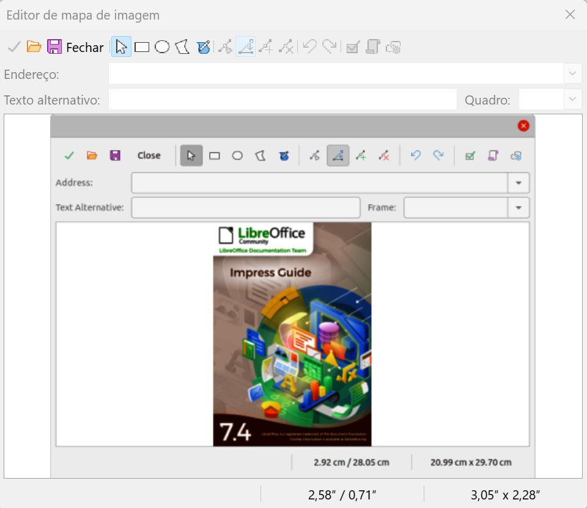Click the Freeform Polygon icon in the embedded English toolbar

(x=284, y=155)
